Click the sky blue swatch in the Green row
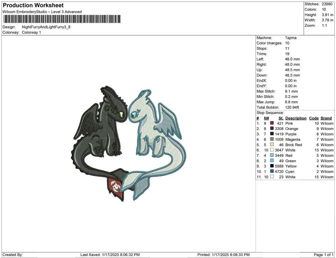336x258 pixels. click(x=272, y=160)
